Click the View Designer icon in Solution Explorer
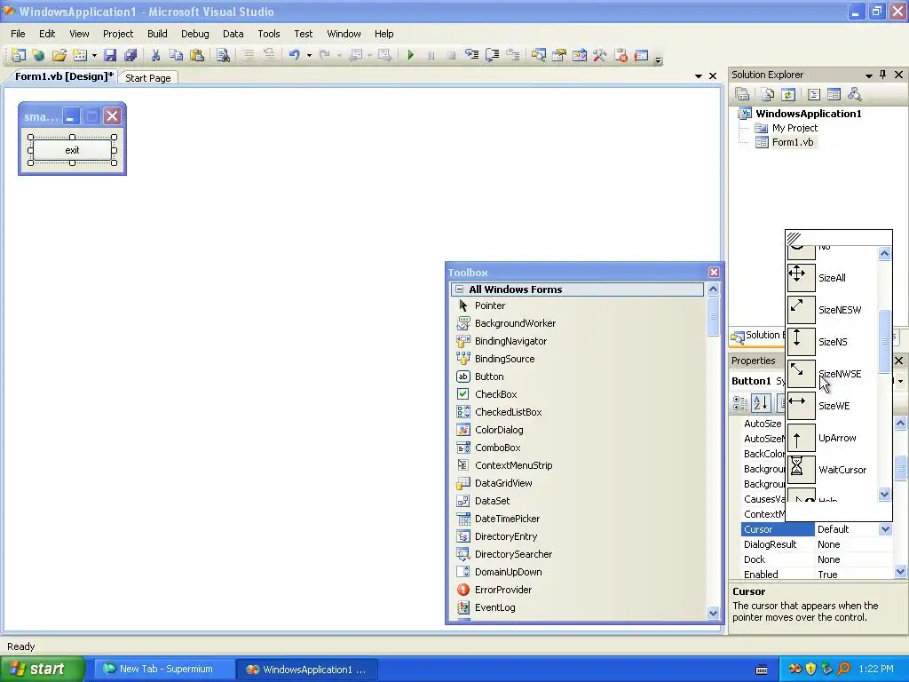The image size is (909, 682). [834, 94]
